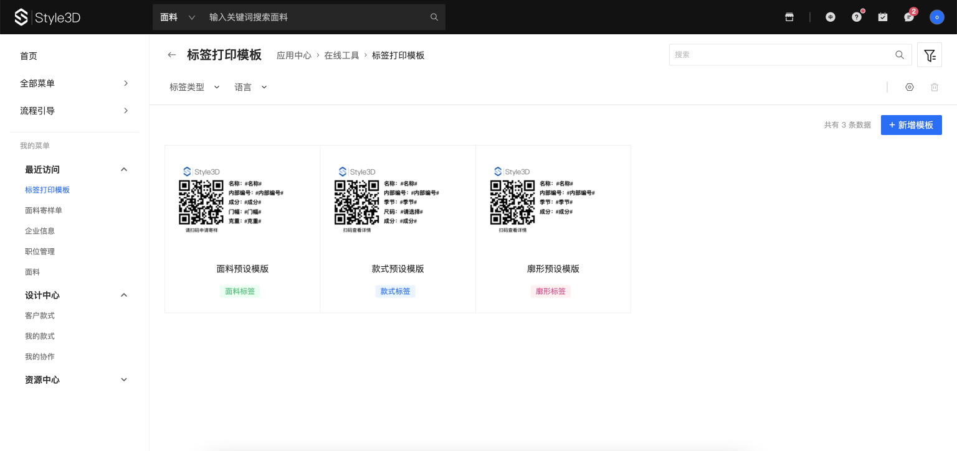Click the blue user avatar
Image resolution: width=957 pixels, height=451 pixels.
pyautogui.click(x=936, y=17)
